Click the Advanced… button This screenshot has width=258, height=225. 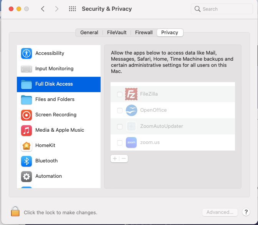click(220, 212)
